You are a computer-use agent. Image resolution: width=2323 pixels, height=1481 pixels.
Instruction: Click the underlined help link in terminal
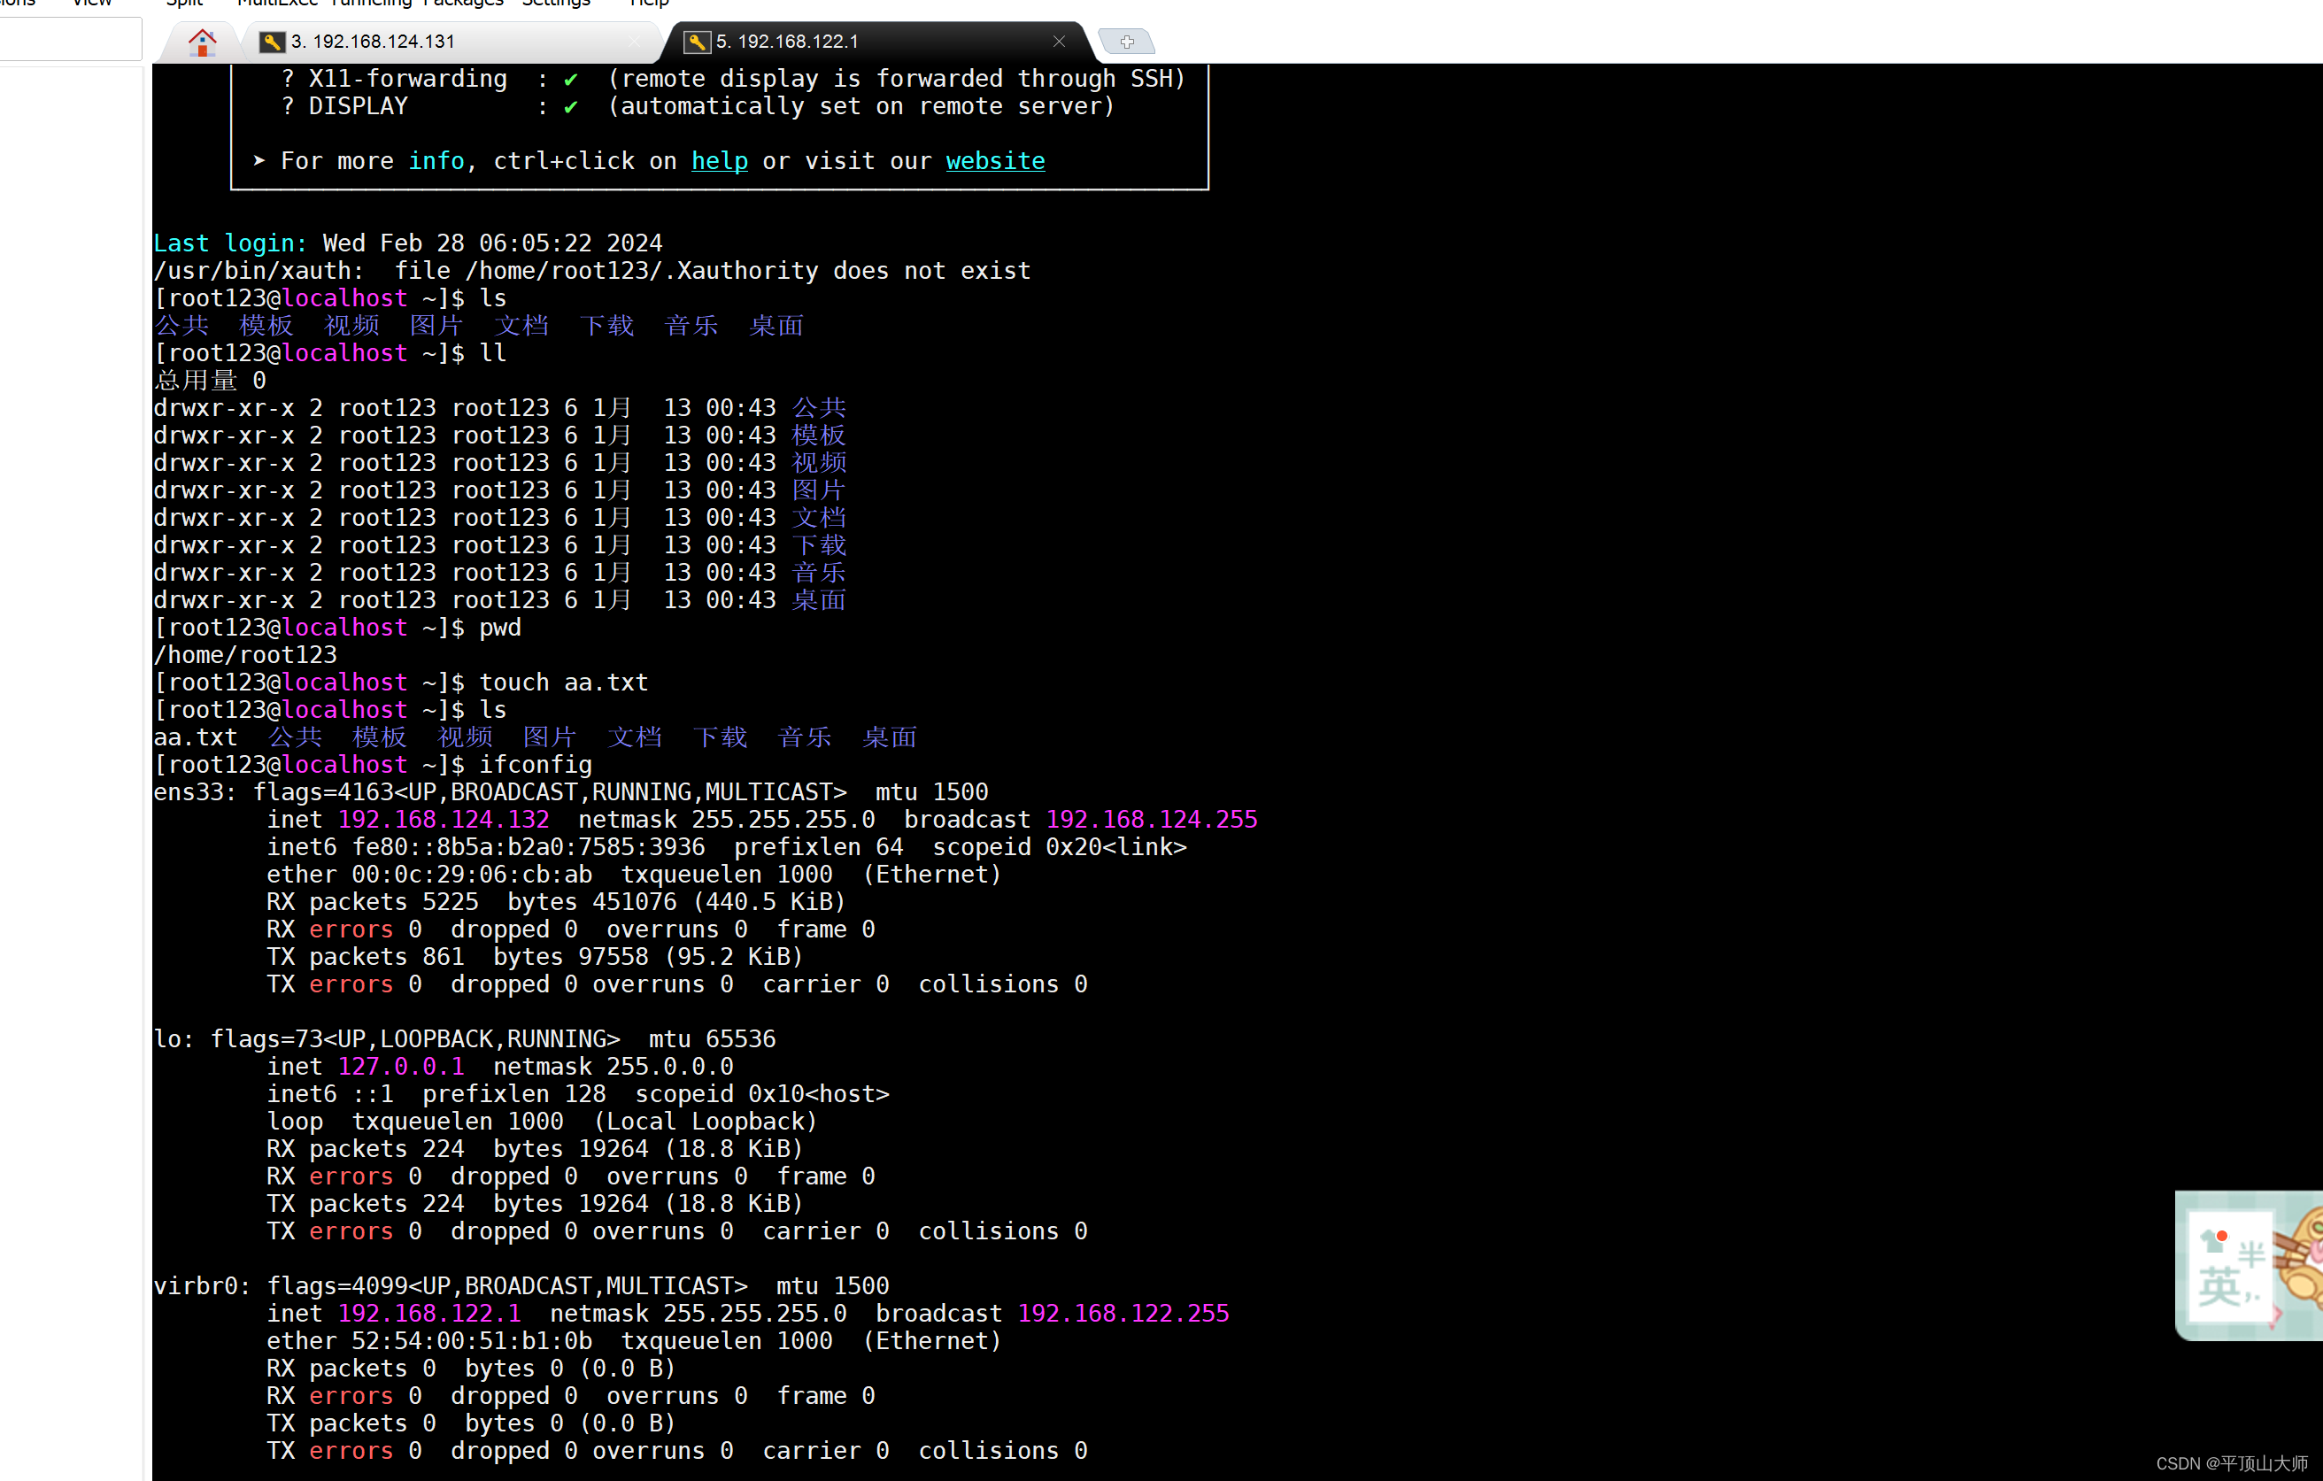720,161
